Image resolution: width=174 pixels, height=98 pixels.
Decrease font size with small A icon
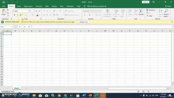point(39,11)
